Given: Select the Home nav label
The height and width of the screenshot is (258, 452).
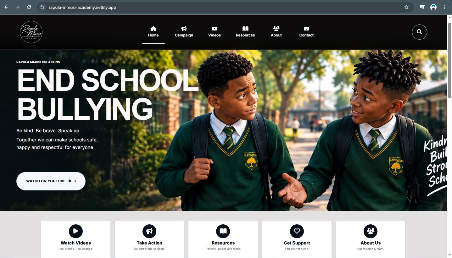Looking at the screenshot, I should pos(153,35).
